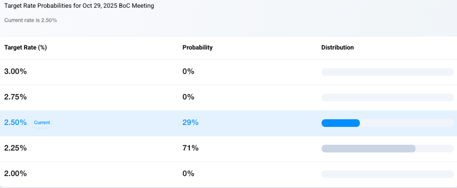Screen dimensions: 457x188
Task: Click the blue distribution bar for 2.50%
Action: [341, 123]
